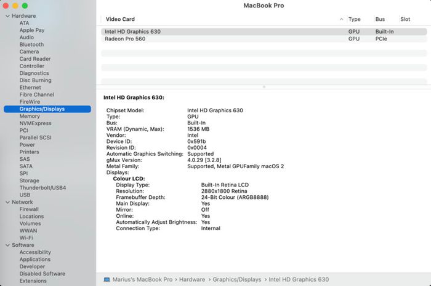
Task: Click the laptop icon in path bar
Action: [107, 280]
